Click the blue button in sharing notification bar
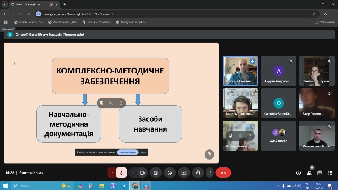 click(127, 152)
